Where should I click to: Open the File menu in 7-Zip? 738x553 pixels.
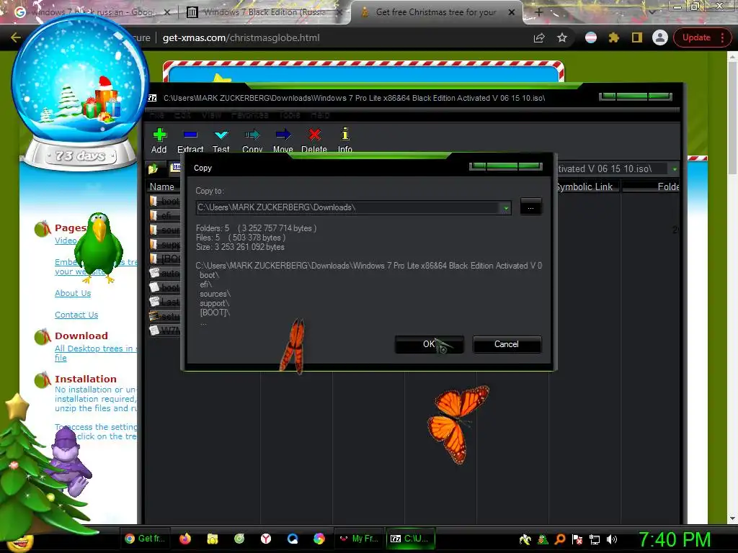coord(156,114)
